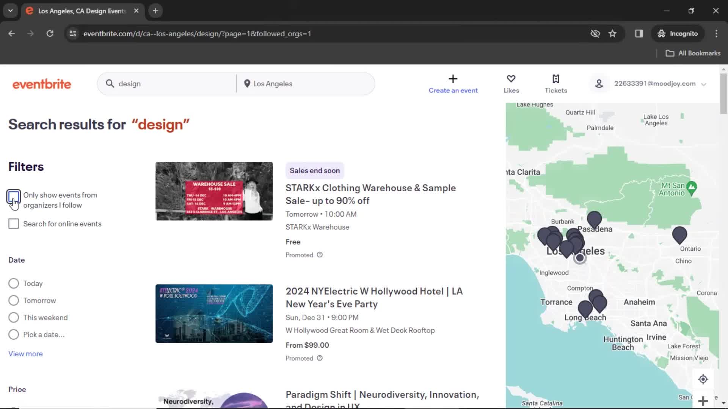Viewport: 728px width, 409px height.
Task: Click NYElectric party thumbnail
Action: click(214, 314)
